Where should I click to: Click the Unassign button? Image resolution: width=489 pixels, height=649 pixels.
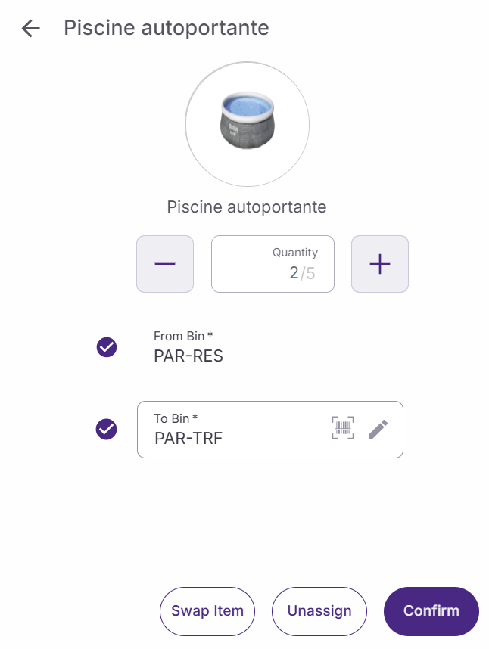point(319,611)
